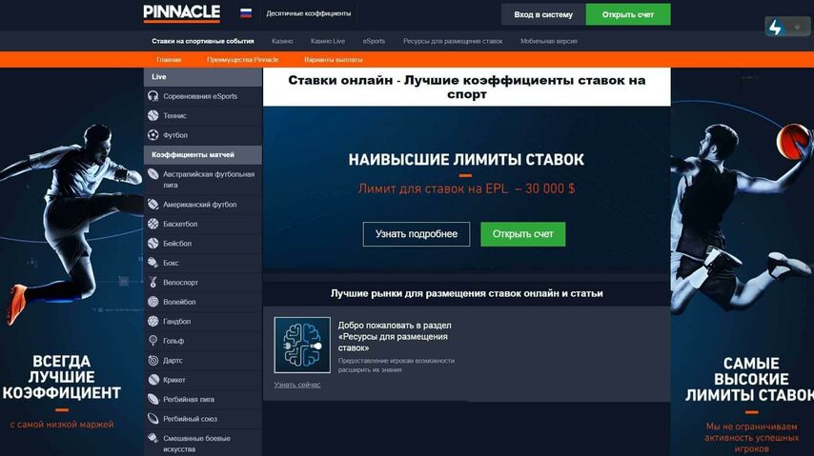The height and width of the screenshot is (456, 814).
Task: Click the tennis ball icon
Action: coord(153,116)
